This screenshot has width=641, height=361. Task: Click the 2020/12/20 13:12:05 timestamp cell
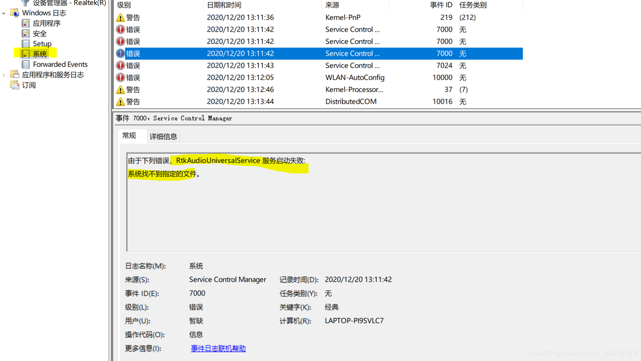pyautogui.click(x=240, y=77)
